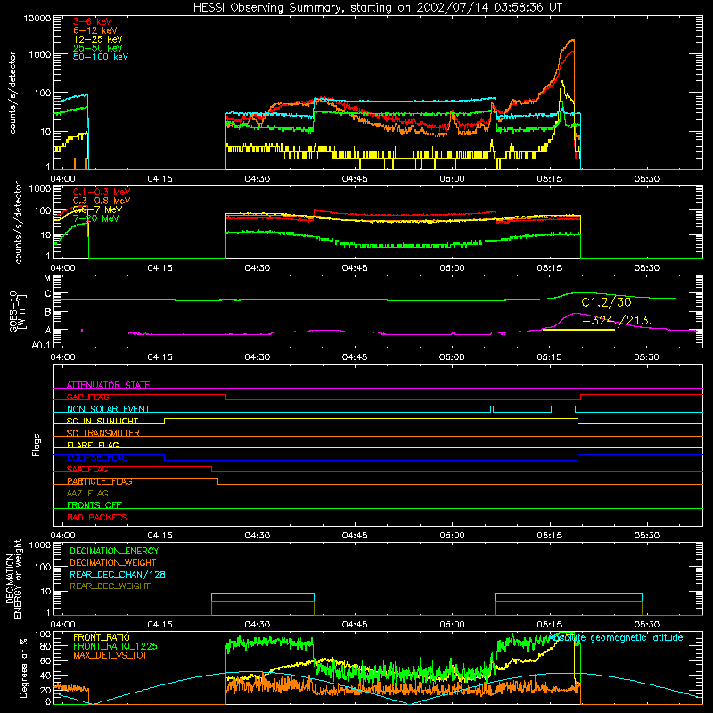Screen dimensions: 713x713
Task: Click the 05:15 time label under top counts panel
Action: [x=549, y=179]
